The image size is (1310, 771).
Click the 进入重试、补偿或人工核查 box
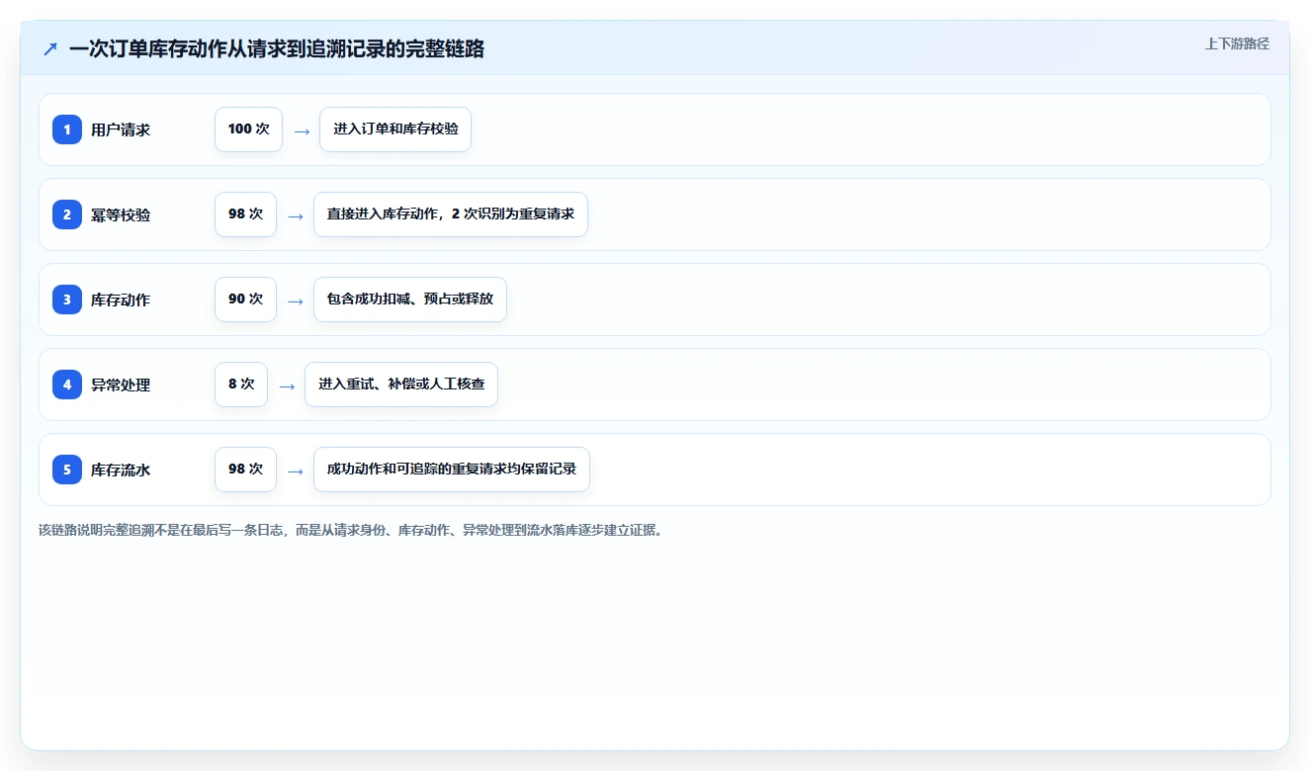tap(401, 385)
